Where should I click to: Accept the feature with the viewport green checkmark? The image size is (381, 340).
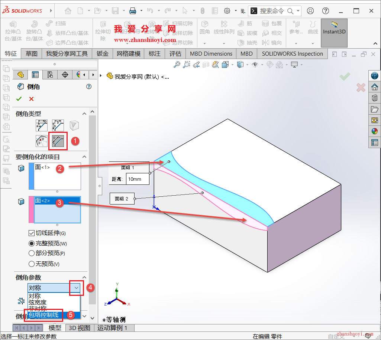pyautogui.click(x=345, y=76)
